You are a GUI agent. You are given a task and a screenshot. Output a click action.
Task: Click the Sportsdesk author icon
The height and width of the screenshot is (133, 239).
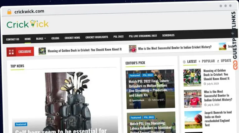130,100
